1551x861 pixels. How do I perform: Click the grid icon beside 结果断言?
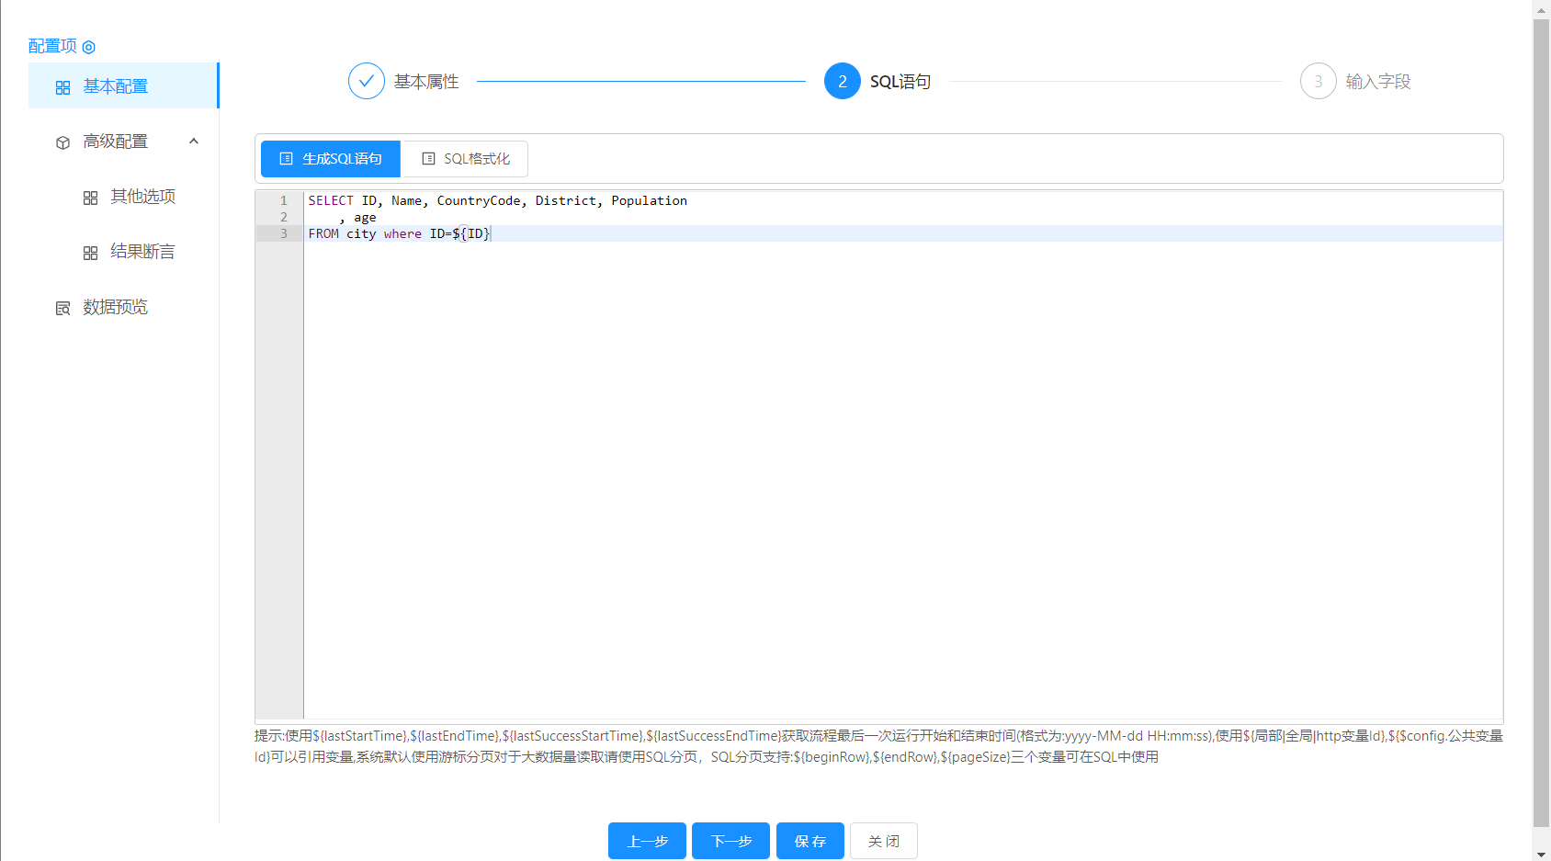click(x=90, y=253)
